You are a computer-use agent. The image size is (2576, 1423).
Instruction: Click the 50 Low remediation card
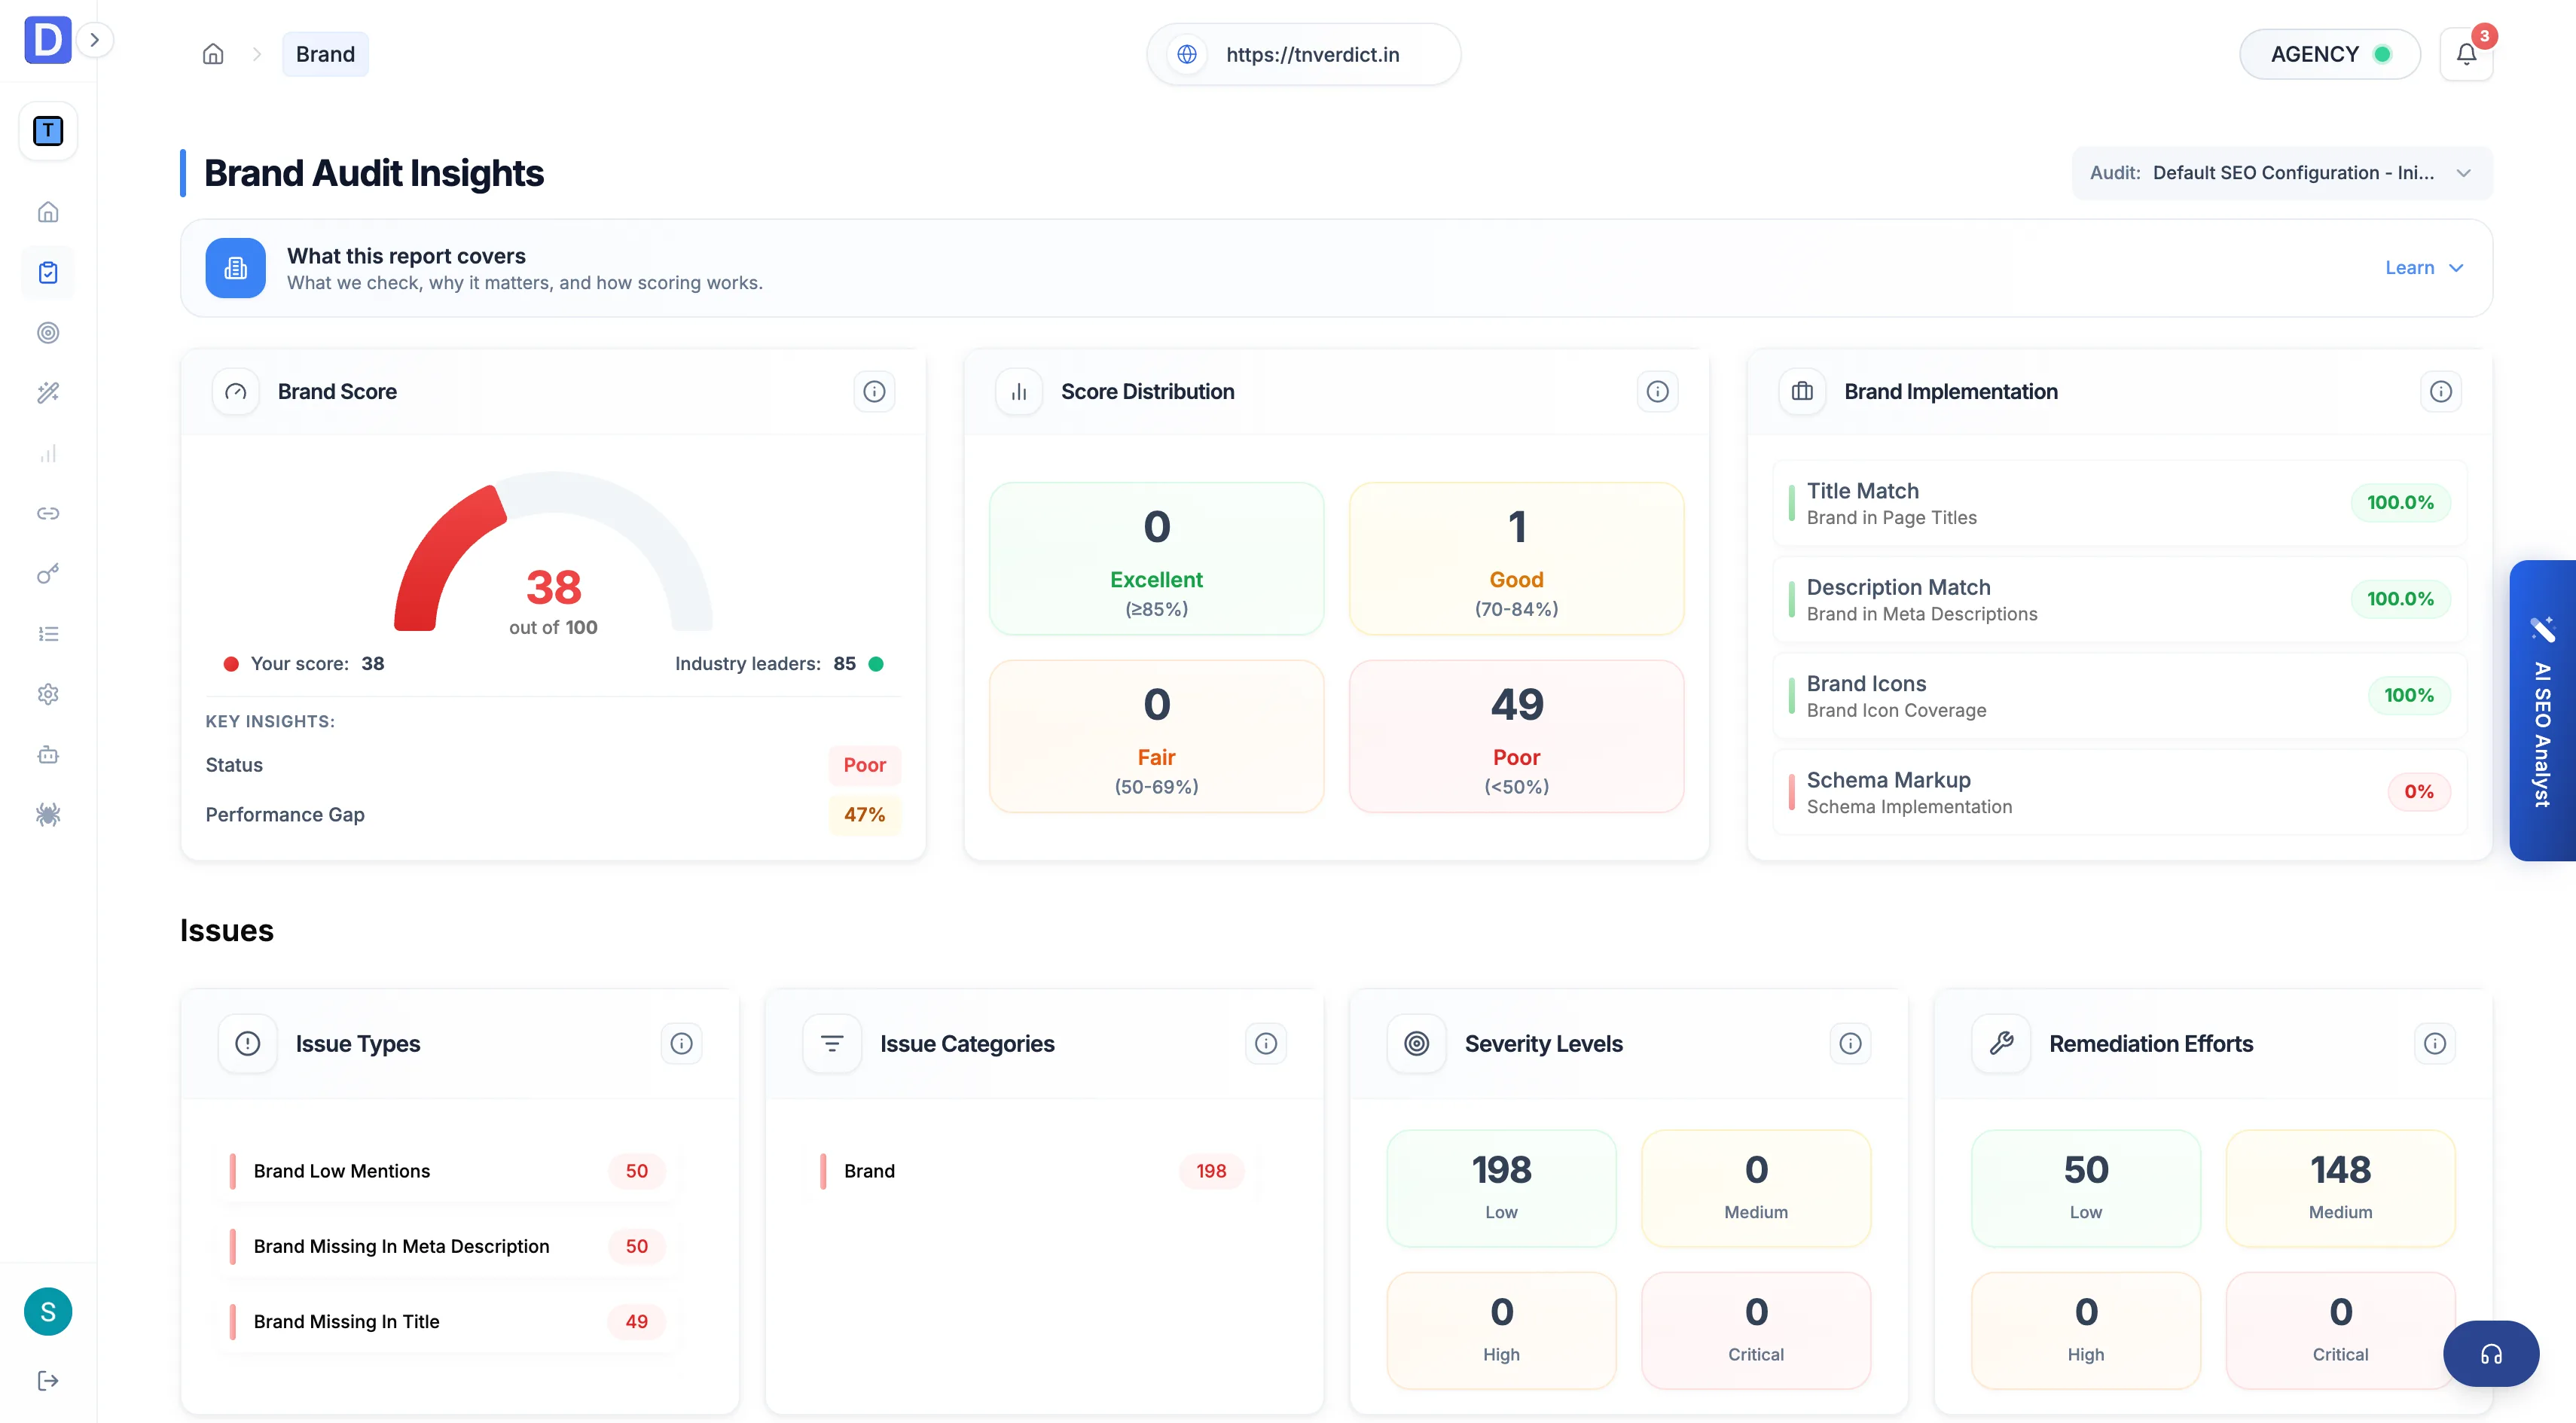2085,1188
